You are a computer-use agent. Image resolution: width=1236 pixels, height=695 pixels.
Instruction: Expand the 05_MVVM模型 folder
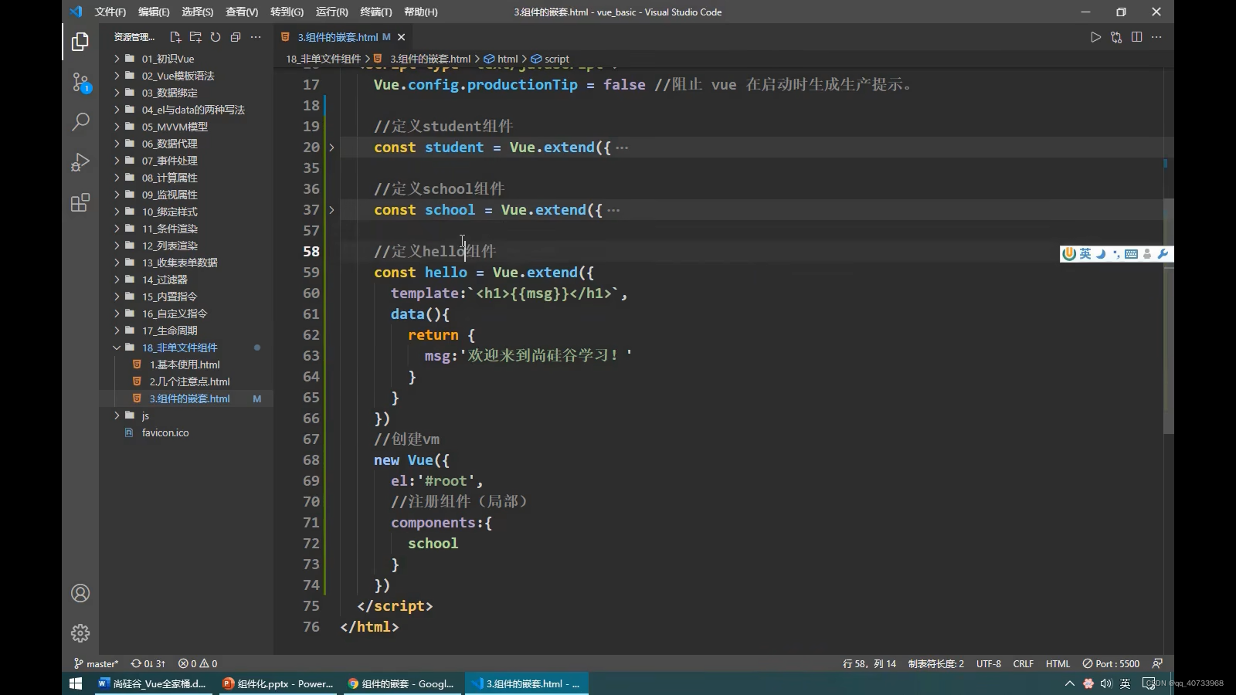tap(186, 127)
